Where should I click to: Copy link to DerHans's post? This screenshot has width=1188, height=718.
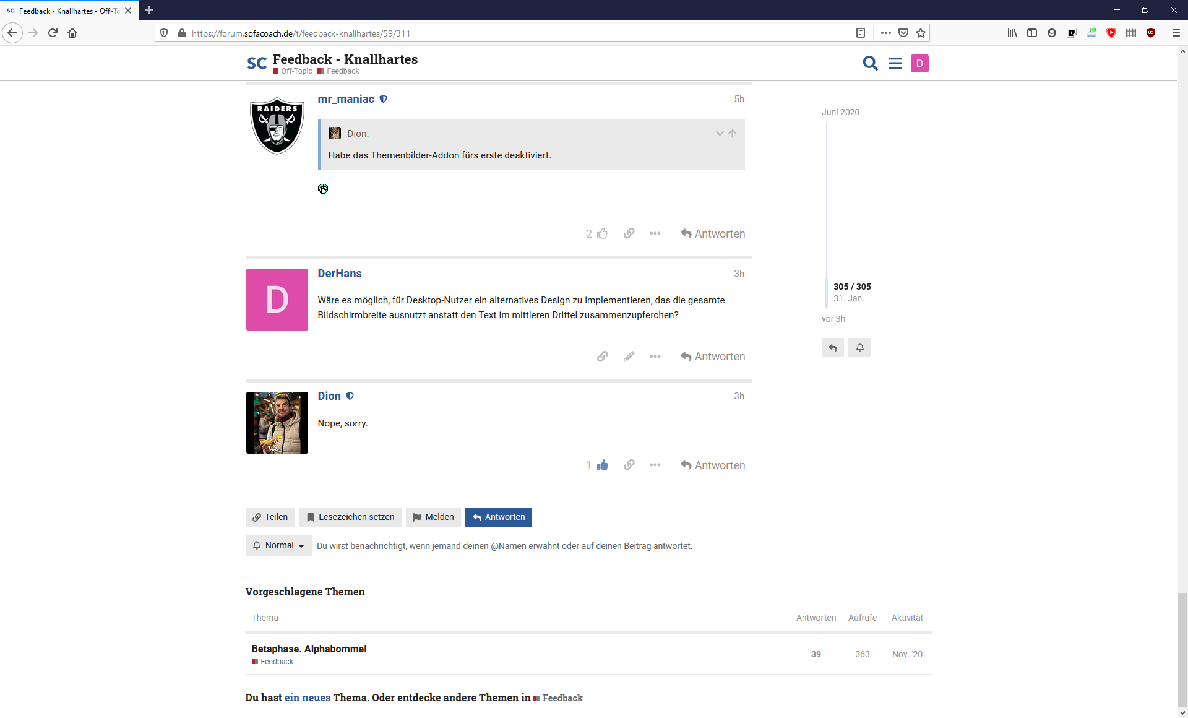point(602,357)
